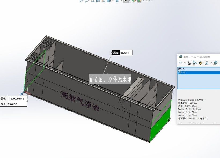This screenshot has width=220, height=158.
Task: Expand Hide/Show Items dropdown arrow
Action: [x=130, y=1]
